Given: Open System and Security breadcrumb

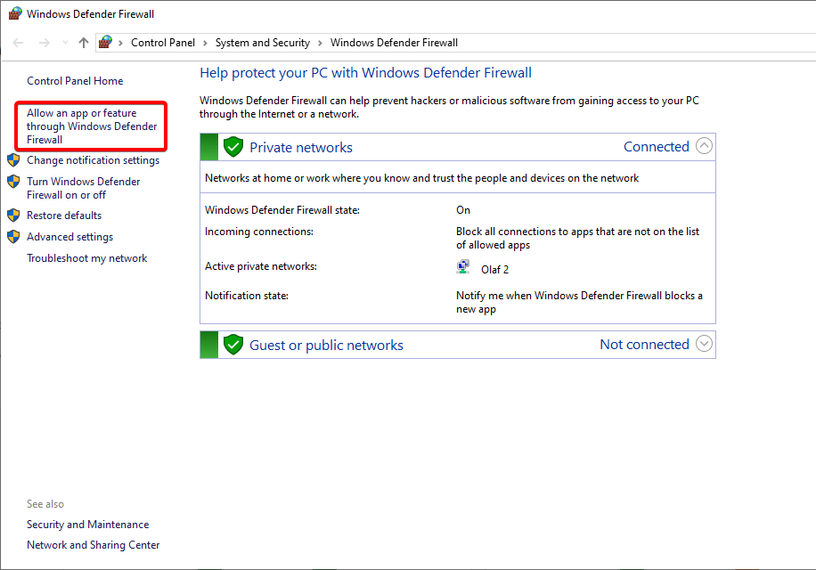Looking at the screenshot, I should point(262,43).
